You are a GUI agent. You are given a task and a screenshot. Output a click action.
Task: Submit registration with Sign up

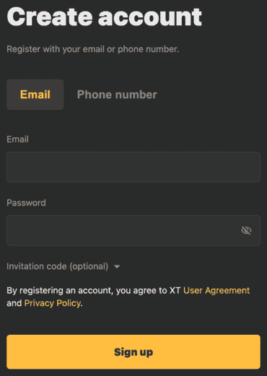point(133,352)
